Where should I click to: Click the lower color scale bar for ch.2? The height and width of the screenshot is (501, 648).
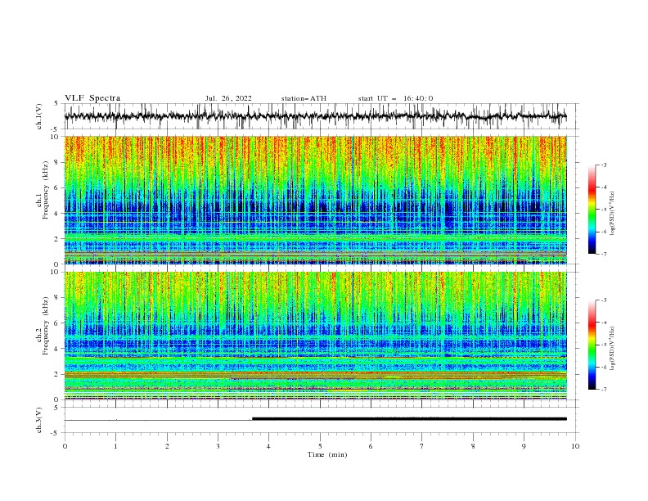[592, 345]
